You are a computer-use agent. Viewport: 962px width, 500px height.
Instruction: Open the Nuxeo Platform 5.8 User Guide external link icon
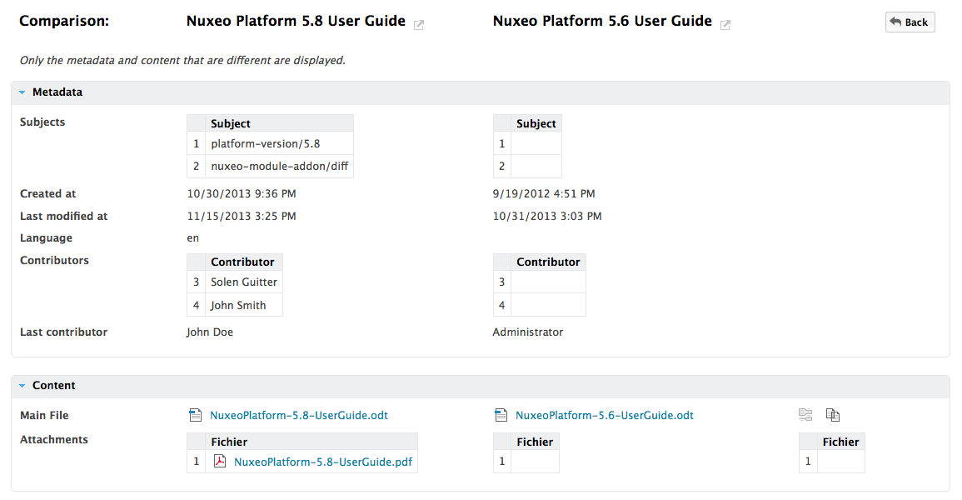click(x=419, y=24)
